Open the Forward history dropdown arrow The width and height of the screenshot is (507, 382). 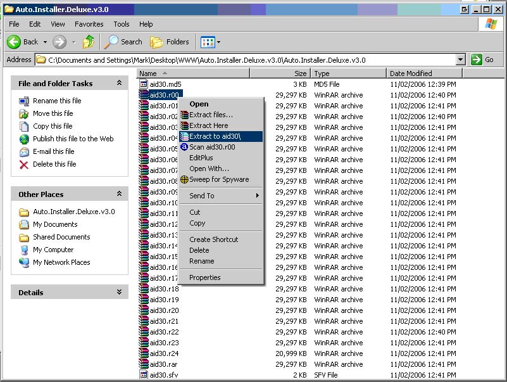point(73,42)
